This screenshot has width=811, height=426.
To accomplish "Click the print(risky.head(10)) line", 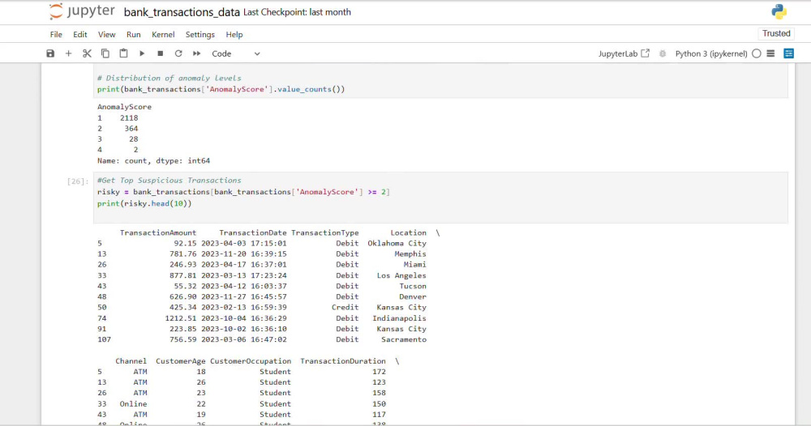I will [x=144, y=203].
